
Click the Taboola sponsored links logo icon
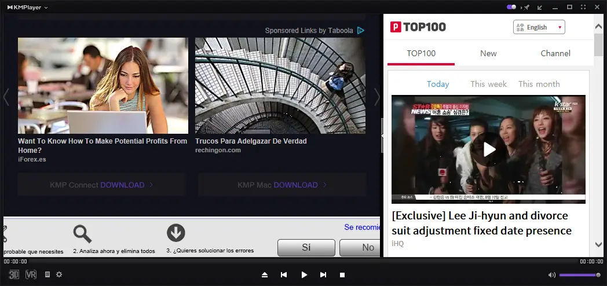pos(361,30)
